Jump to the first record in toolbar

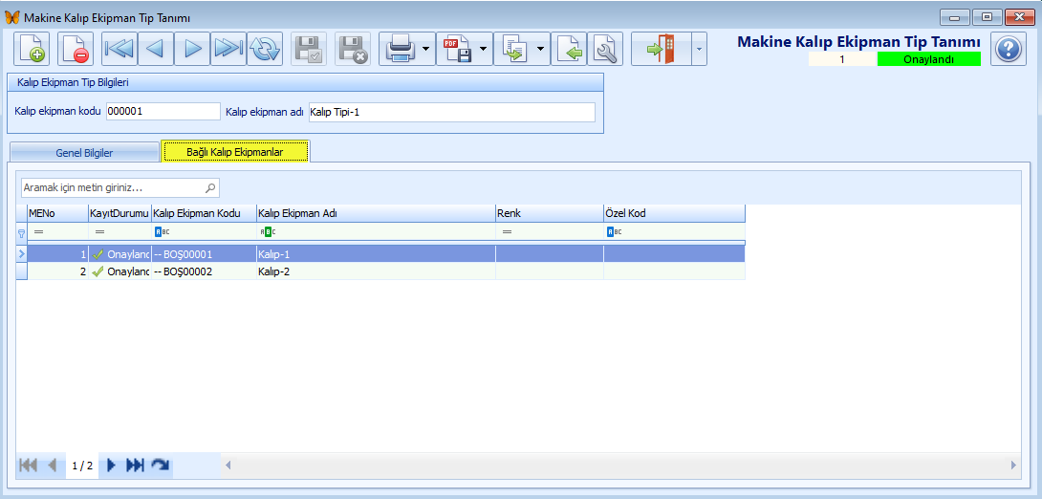click(119, 49)
